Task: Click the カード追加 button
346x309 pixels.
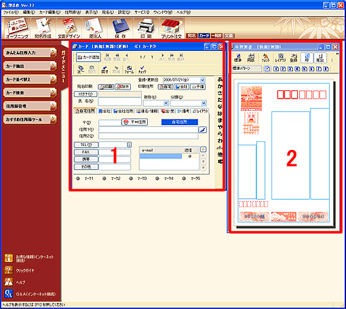Action: click(88, 57)
